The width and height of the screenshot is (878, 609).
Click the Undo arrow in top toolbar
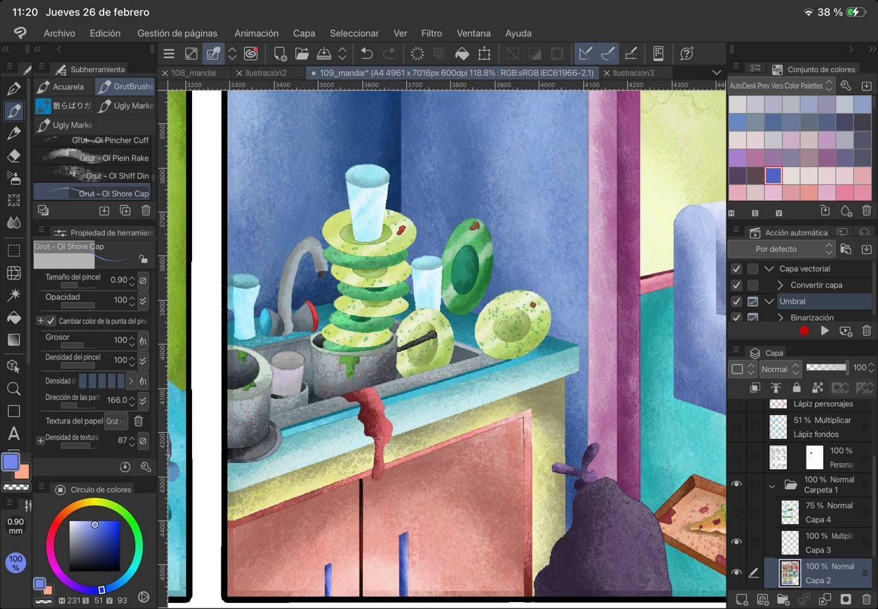[x=367, y=53]
